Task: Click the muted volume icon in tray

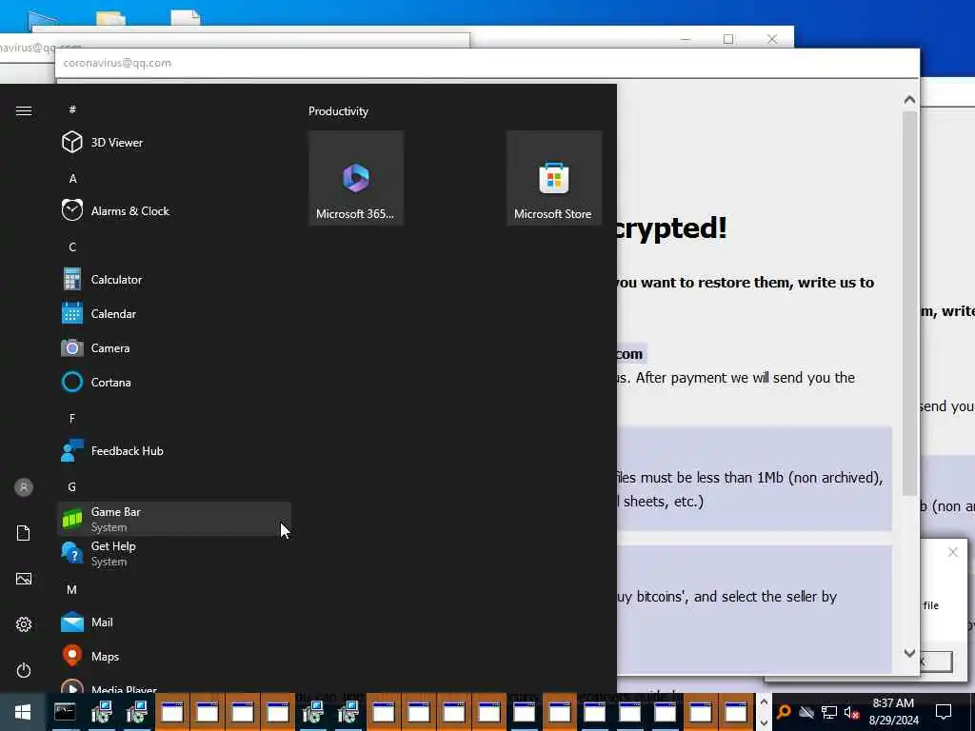Action: click(852, 712)
